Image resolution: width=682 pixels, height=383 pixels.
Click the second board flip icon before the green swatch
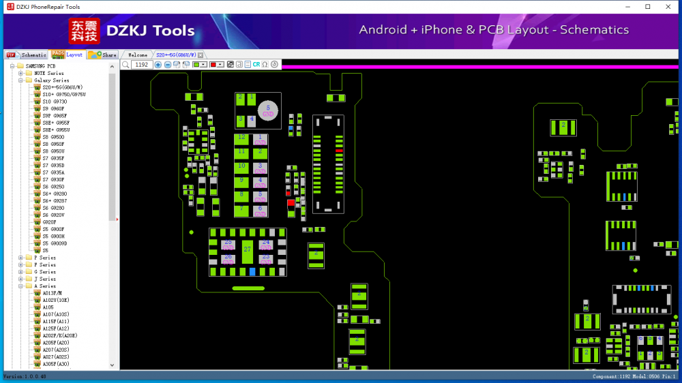(186, 65)
